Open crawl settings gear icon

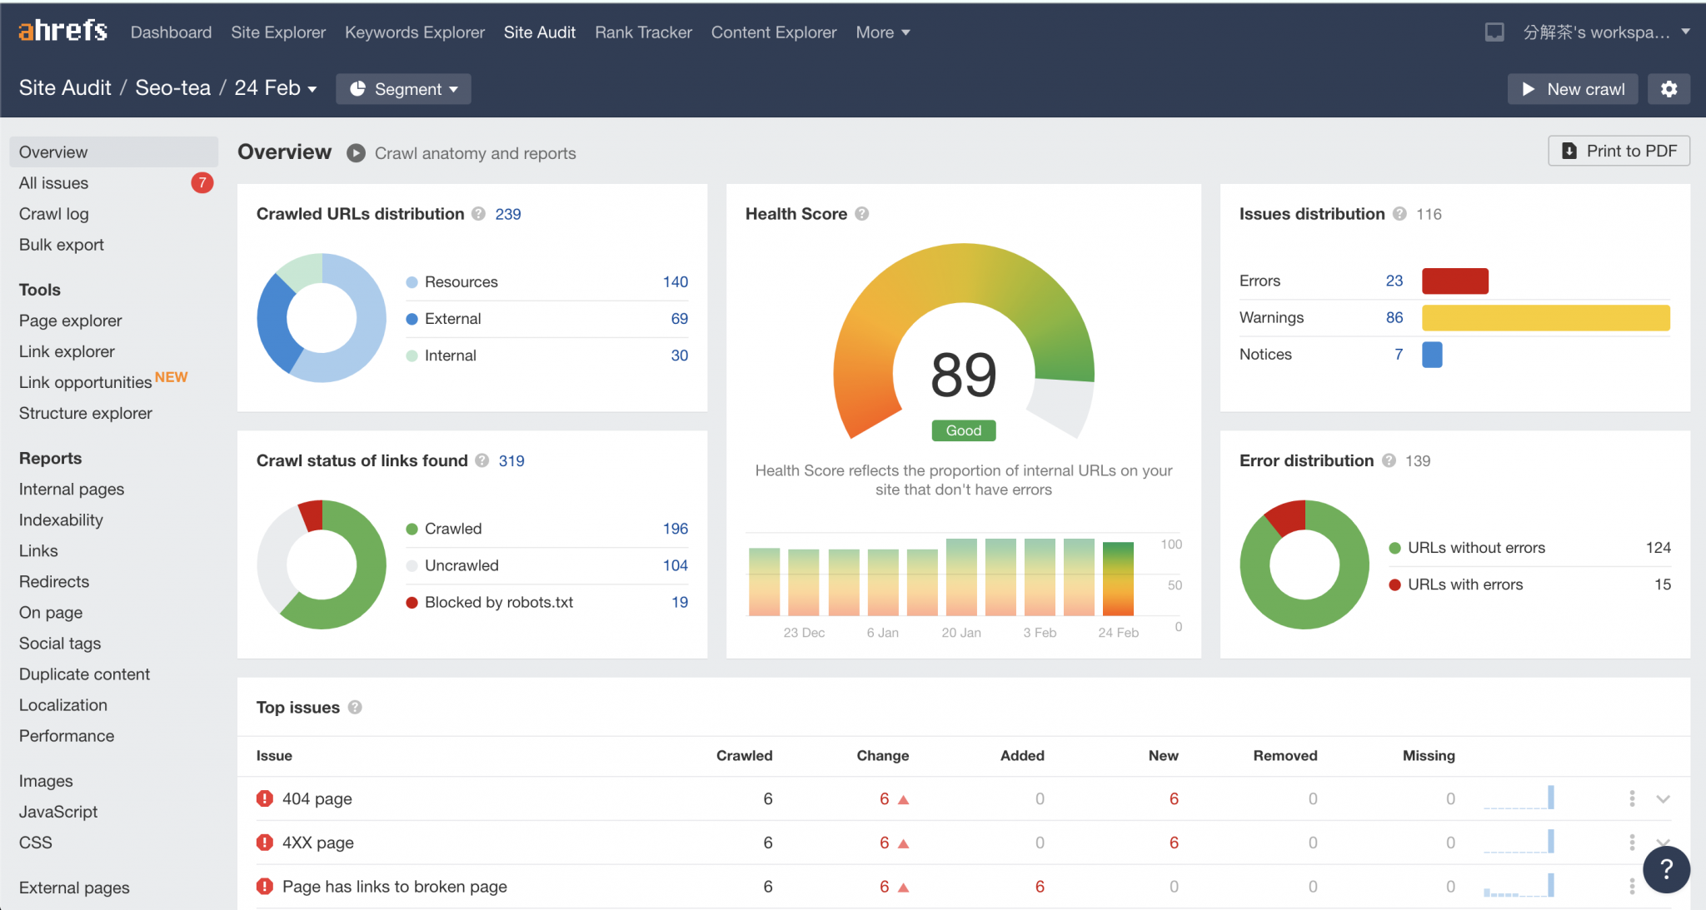click(1669, 89)
